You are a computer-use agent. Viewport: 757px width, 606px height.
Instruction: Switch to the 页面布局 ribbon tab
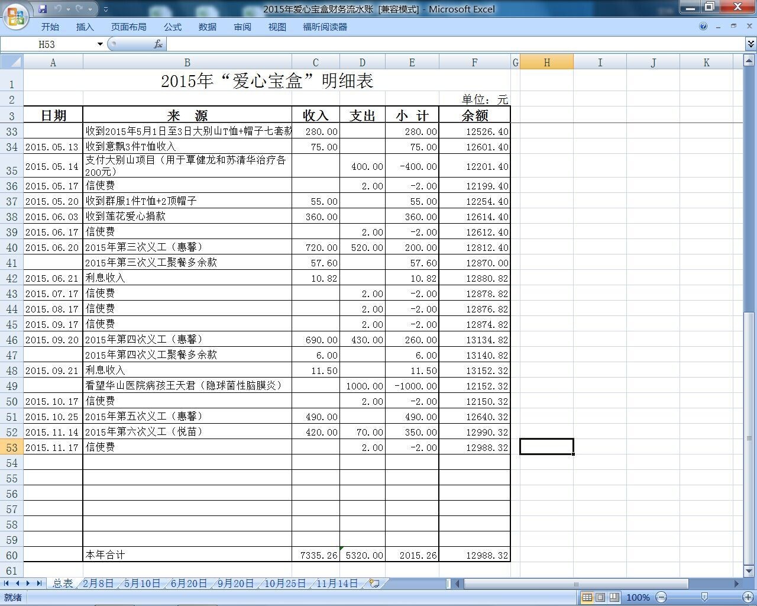click(128, 27)
